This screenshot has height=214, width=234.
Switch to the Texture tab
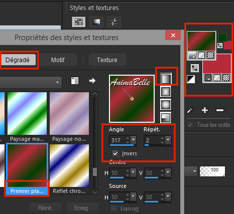tap(107, 60)
